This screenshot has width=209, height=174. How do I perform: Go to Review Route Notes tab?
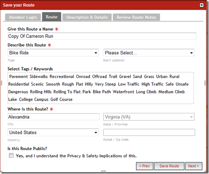click(x=136, y=17)
